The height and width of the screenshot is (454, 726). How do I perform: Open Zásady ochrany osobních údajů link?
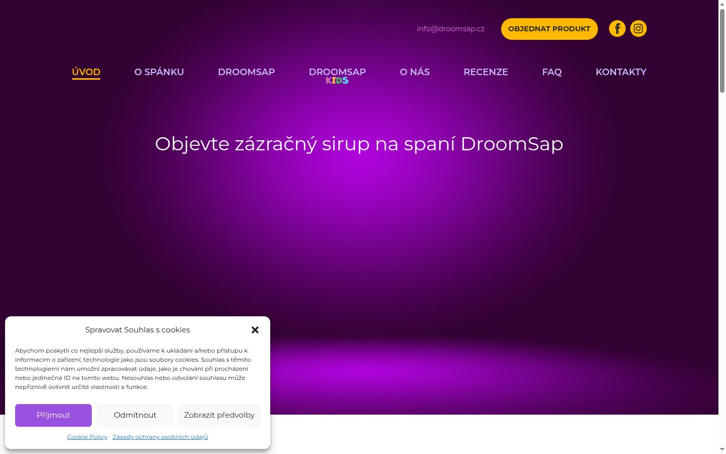click(x=160, y=437)
